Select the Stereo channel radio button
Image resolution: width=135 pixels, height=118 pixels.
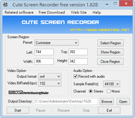[91, 91]
